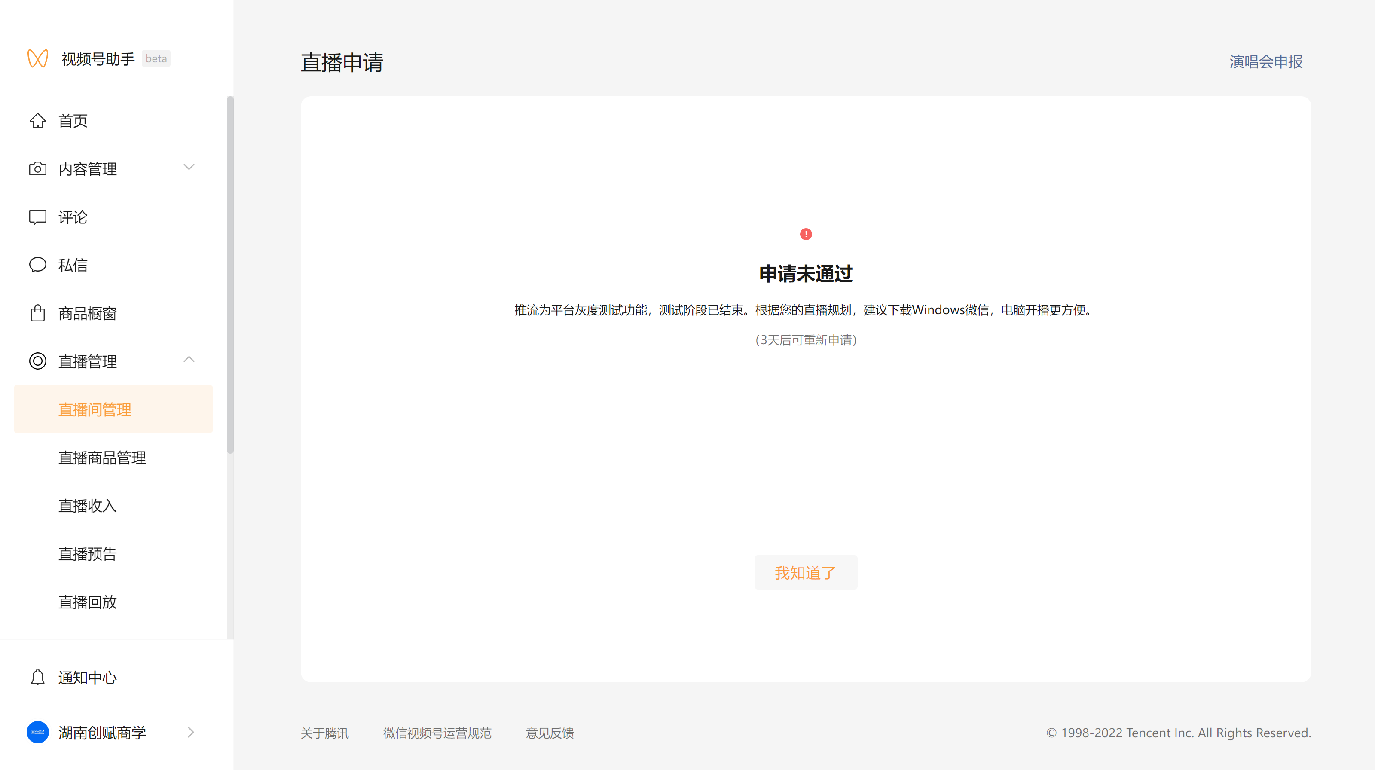Open the 关于腾讯 footer link
Viewport: 1375px width, 770px height.
tap(324, 733)
